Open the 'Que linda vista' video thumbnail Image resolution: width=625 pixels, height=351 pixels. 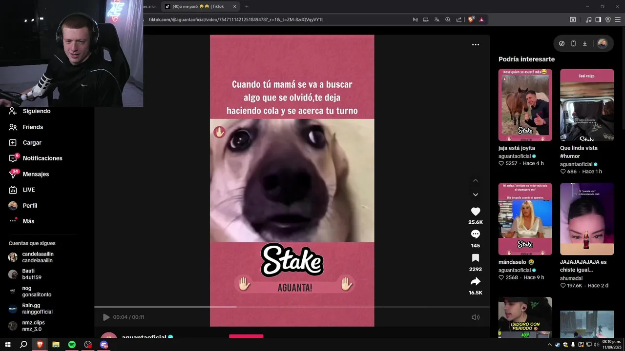click(587, 105)
